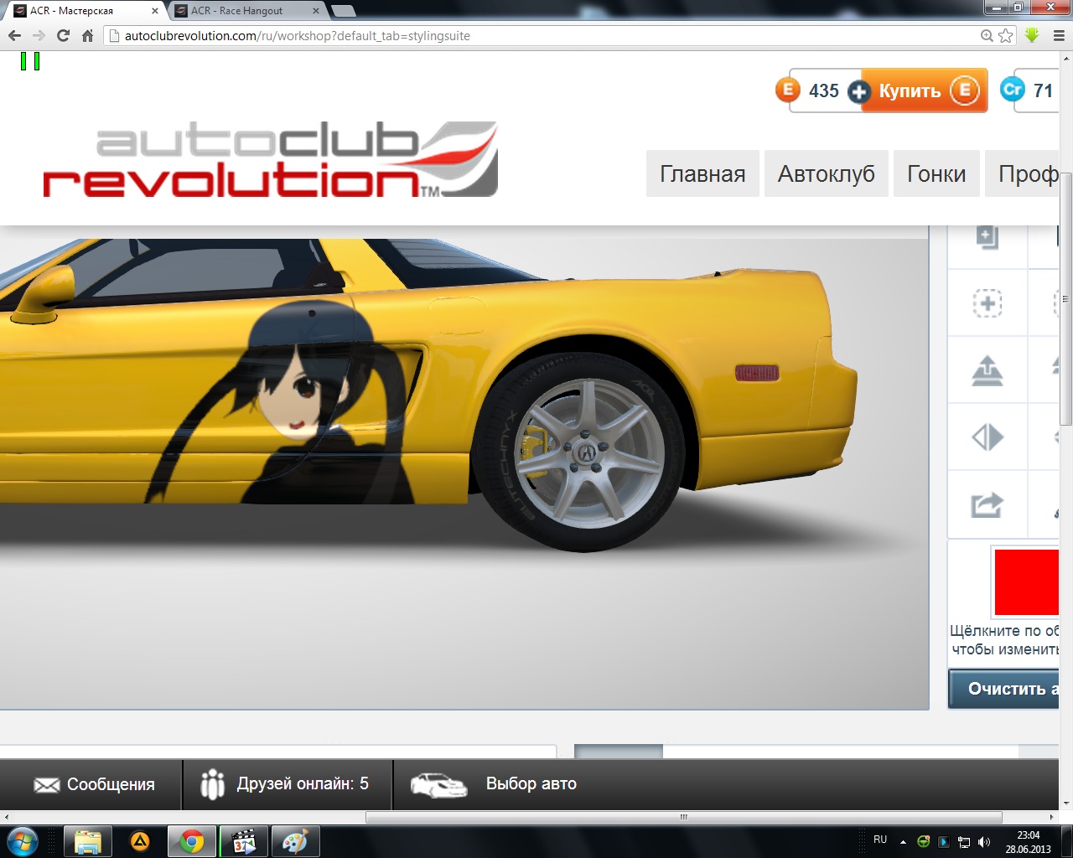Open the Гонки menu item
This screenshot has width=1073, height=858.
pyautogui.click(x=936, y=173)
